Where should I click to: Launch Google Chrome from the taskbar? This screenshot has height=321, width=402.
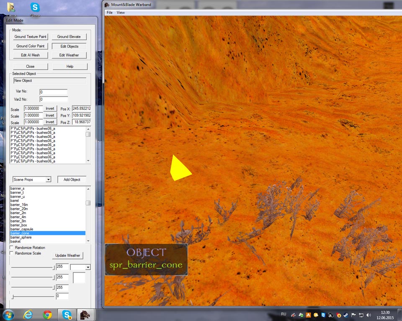point(47,314)
